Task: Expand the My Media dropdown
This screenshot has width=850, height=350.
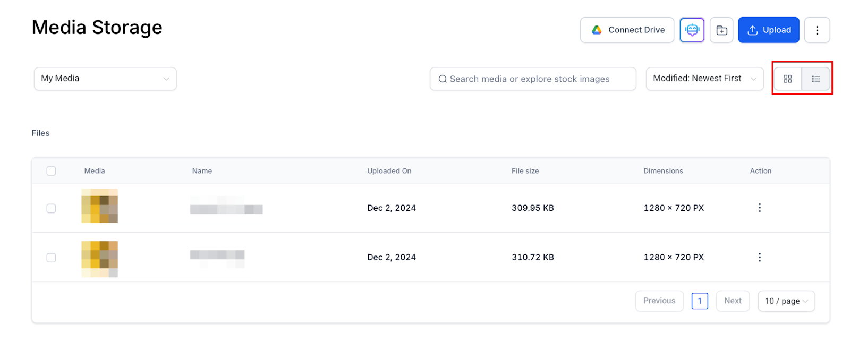Action: (105, 79)
